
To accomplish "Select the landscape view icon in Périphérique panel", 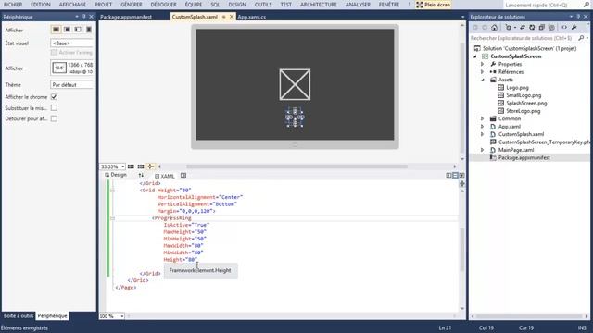I will 56,30.
